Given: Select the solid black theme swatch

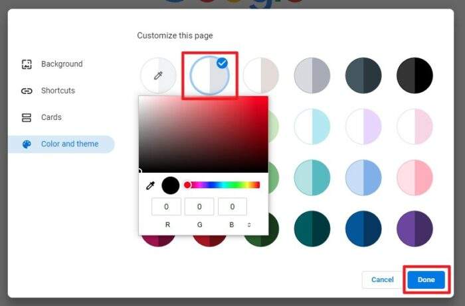Looking at the screenshot, I should (x=415, y=76).
